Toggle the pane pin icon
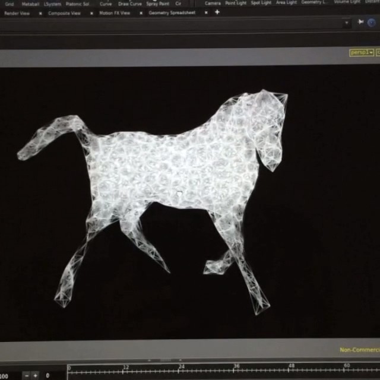 (360, 22)
